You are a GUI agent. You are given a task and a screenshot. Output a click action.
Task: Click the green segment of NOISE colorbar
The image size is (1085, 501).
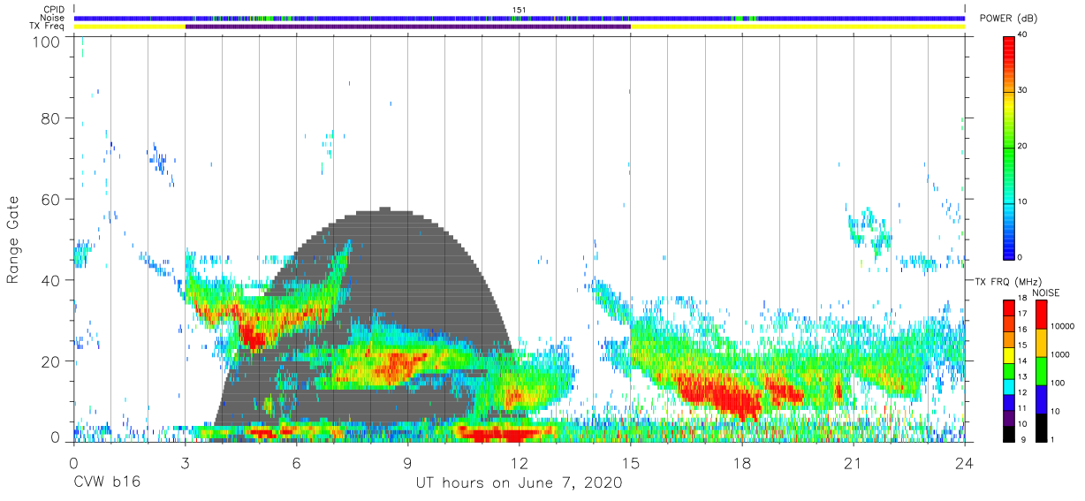1043,371
